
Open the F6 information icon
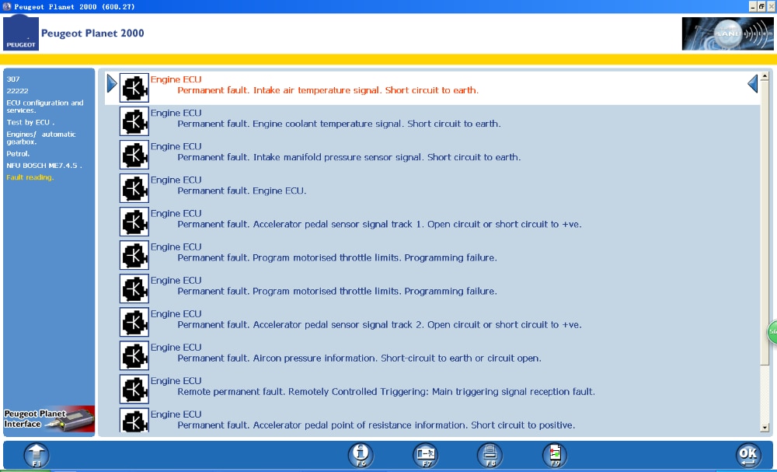coord(361,455)
